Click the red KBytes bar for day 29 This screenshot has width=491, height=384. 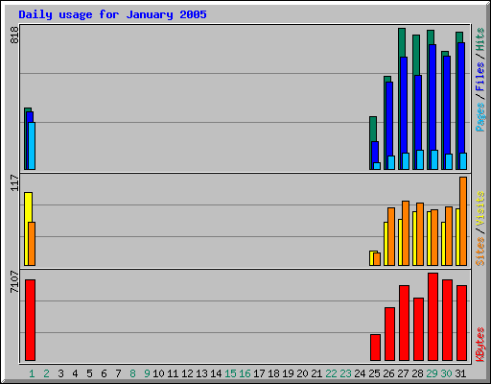click(x=433, y=317)
